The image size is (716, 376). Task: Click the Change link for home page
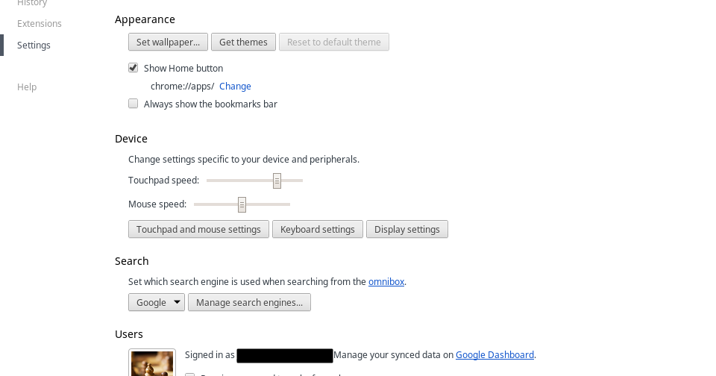tap(235, 87)
